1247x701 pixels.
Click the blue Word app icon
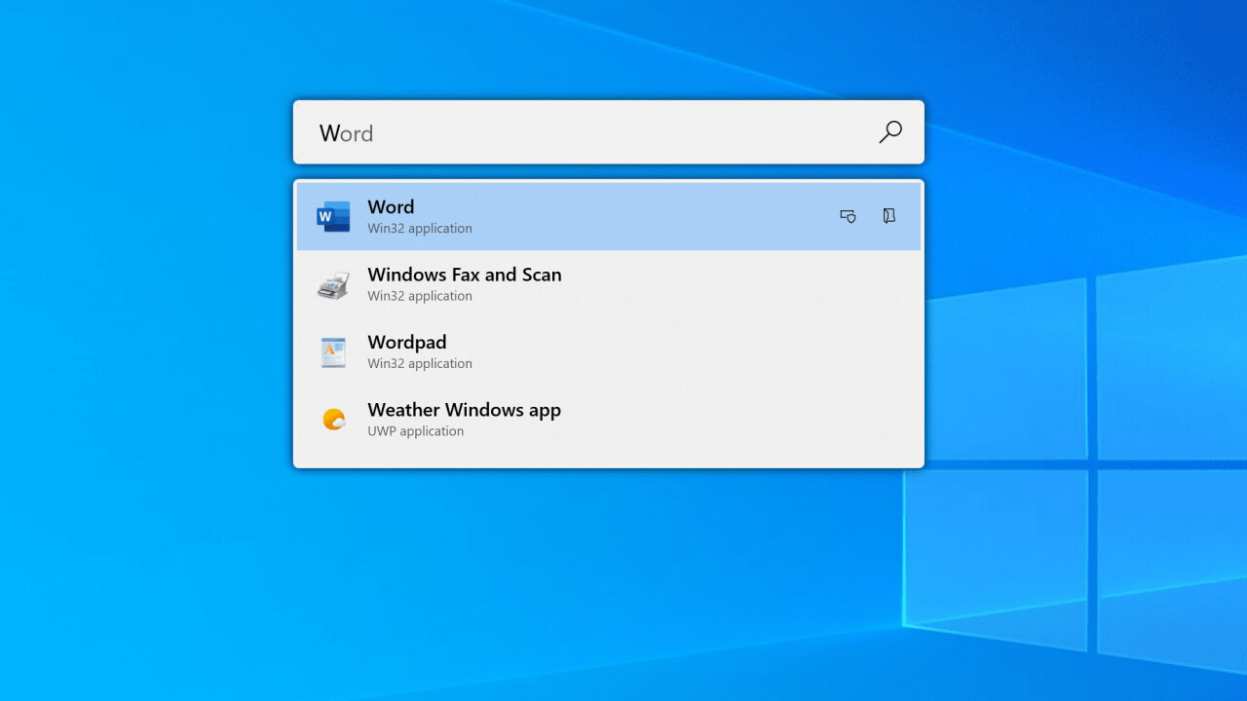pos(333,216)
